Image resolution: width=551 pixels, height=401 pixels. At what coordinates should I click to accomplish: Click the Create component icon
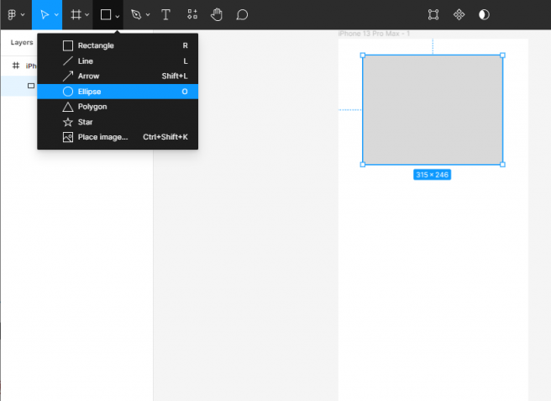point(459,14)
